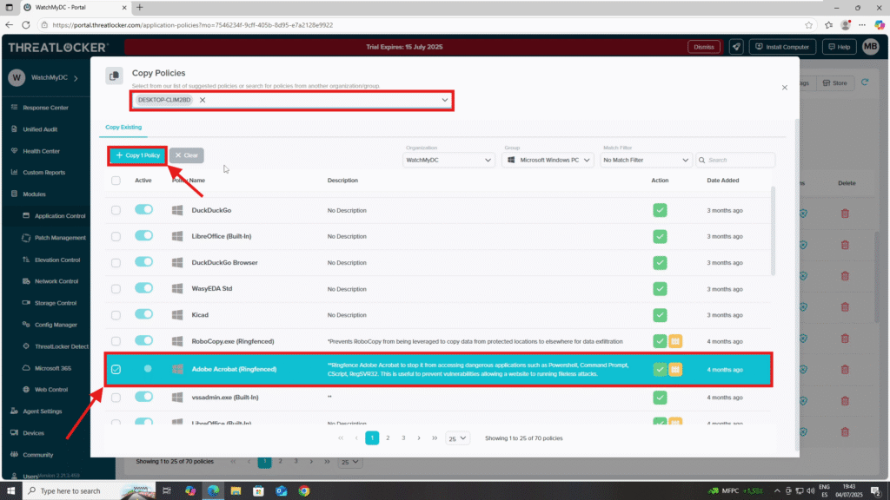Go to page 2 of the dialog's policies list
890x500 pixels.
tap(388, 438)
